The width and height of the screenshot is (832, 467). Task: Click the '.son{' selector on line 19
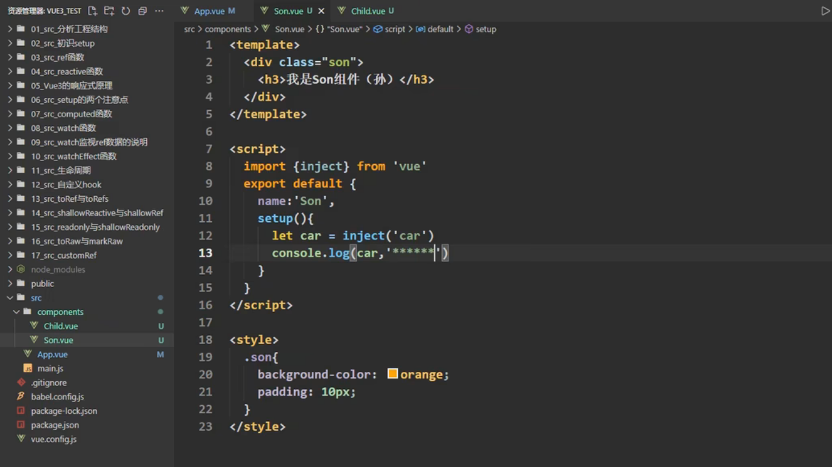click(x=261, y=357)
